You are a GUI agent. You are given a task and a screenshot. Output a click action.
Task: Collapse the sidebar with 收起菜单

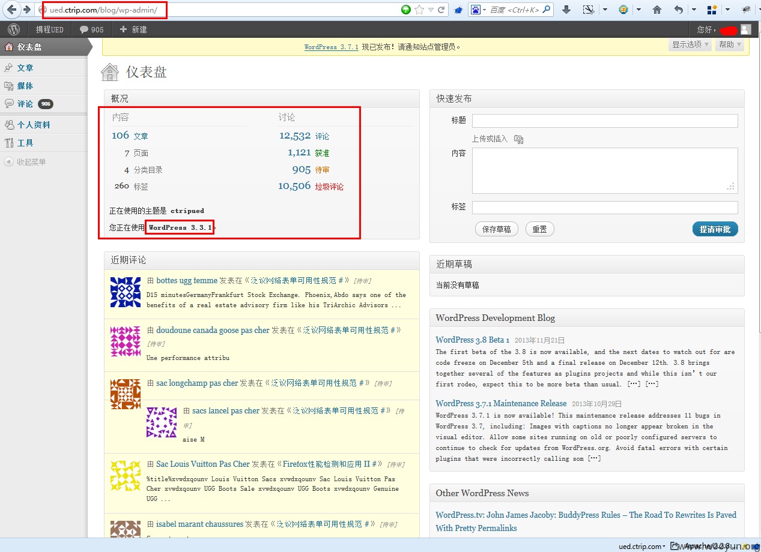coord(25,162)
